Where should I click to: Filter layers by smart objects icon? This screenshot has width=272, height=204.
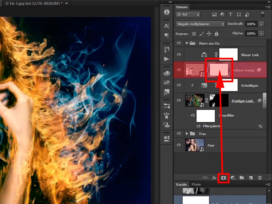point(247,15)
